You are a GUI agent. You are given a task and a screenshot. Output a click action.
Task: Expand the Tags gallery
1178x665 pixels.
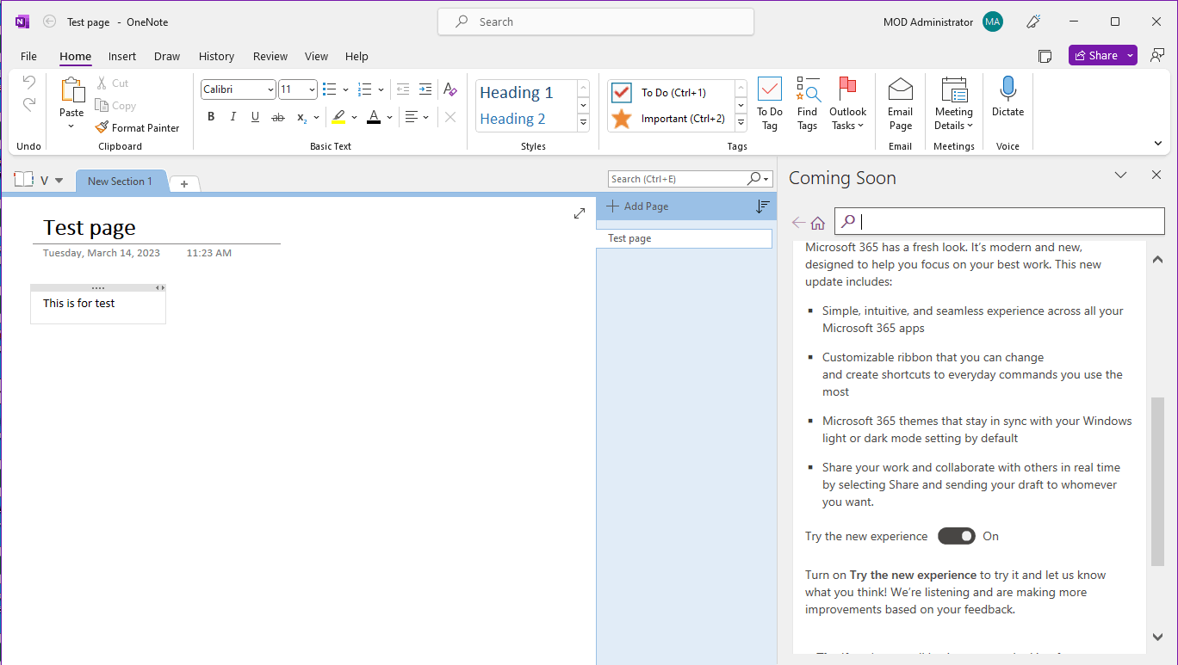coord(741,123)
